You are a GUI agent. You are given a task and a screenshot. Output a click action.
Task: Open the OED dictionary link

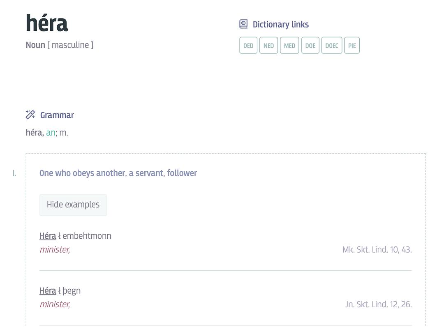[x=248, y=46]
